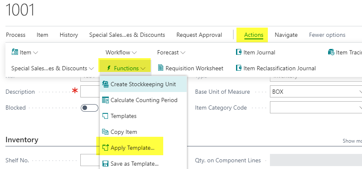Expand the Workflow dropdown
362x169 pixels.
[121, 52]
